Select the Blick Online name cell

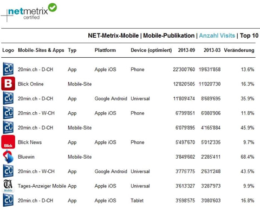pyautogui.click(x=31, y=84)
